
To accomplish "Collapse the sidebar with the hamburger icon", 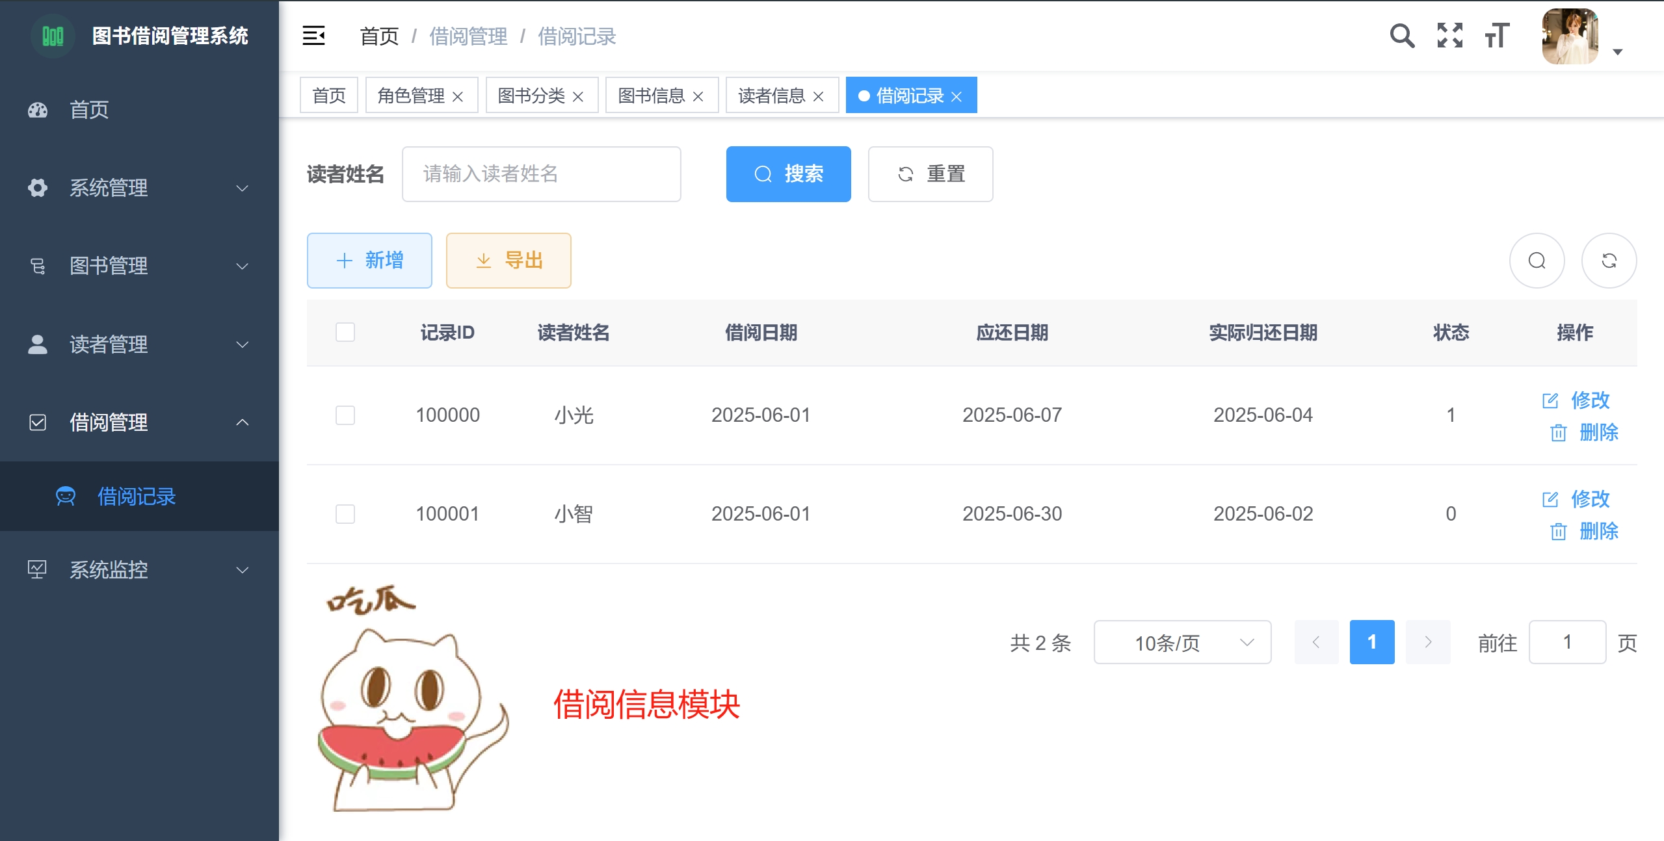I will [x=315, y=36].
